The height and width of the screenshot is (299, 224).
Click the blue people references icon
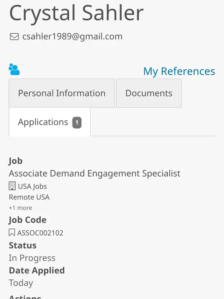[14, 69]
